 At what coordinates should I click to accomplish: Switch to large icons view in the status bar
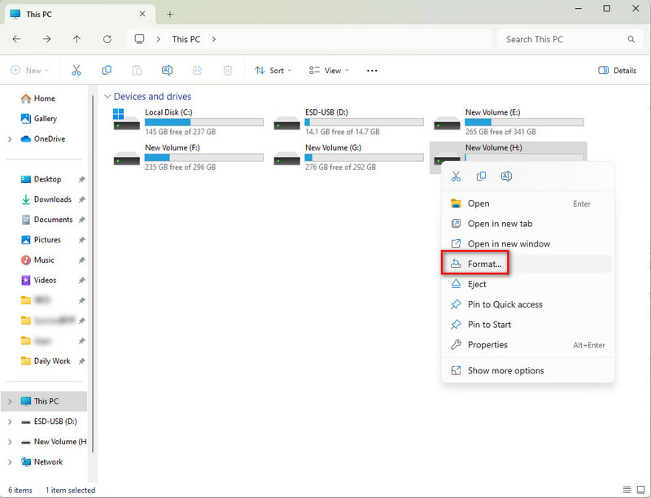tap(640, 490)
